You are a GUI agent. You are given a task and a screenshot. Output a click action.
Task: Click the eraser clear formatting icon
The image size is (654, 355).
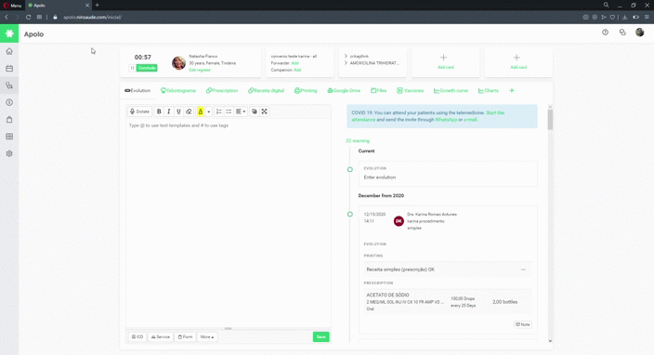click(189, 112)
